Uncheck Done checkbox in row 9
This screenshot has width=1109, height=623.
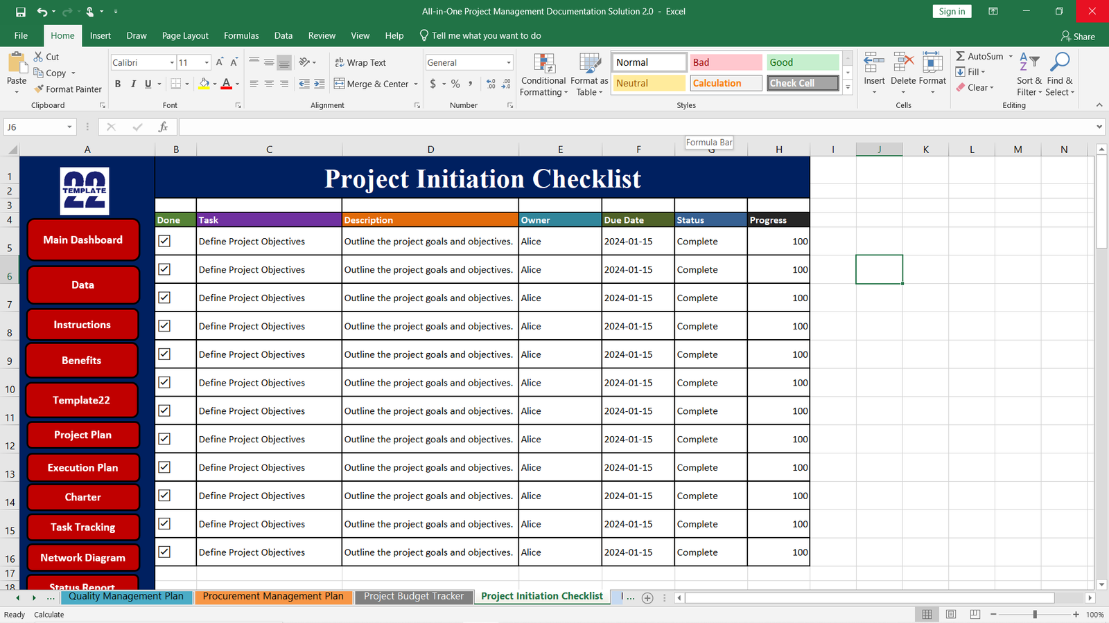pyautogui.click(x=164, y=354)
